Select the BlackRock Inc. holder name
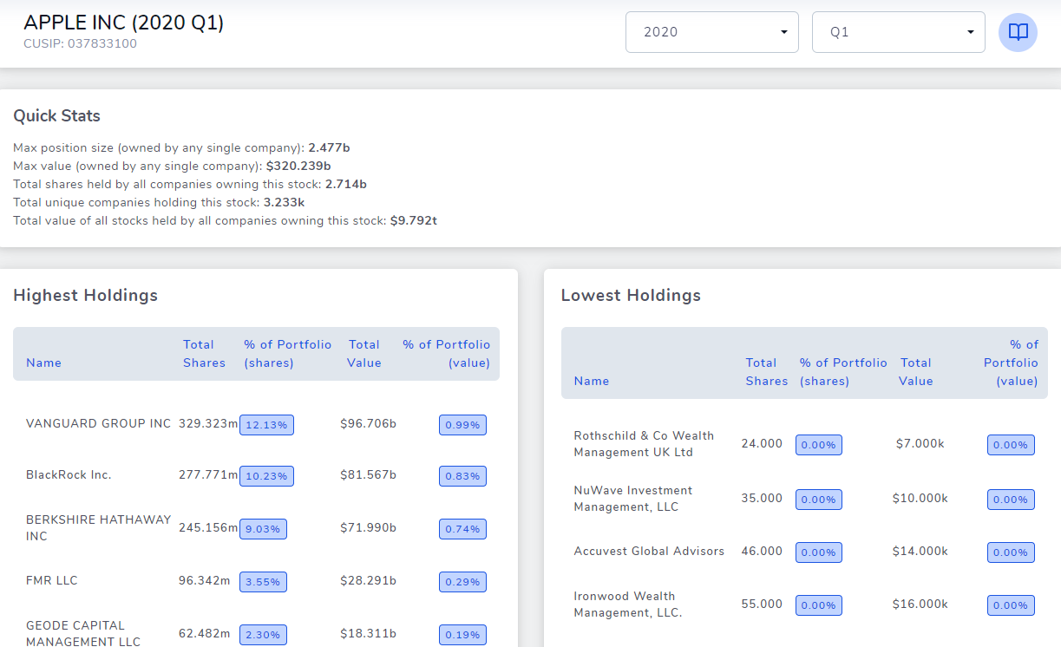 69,474
